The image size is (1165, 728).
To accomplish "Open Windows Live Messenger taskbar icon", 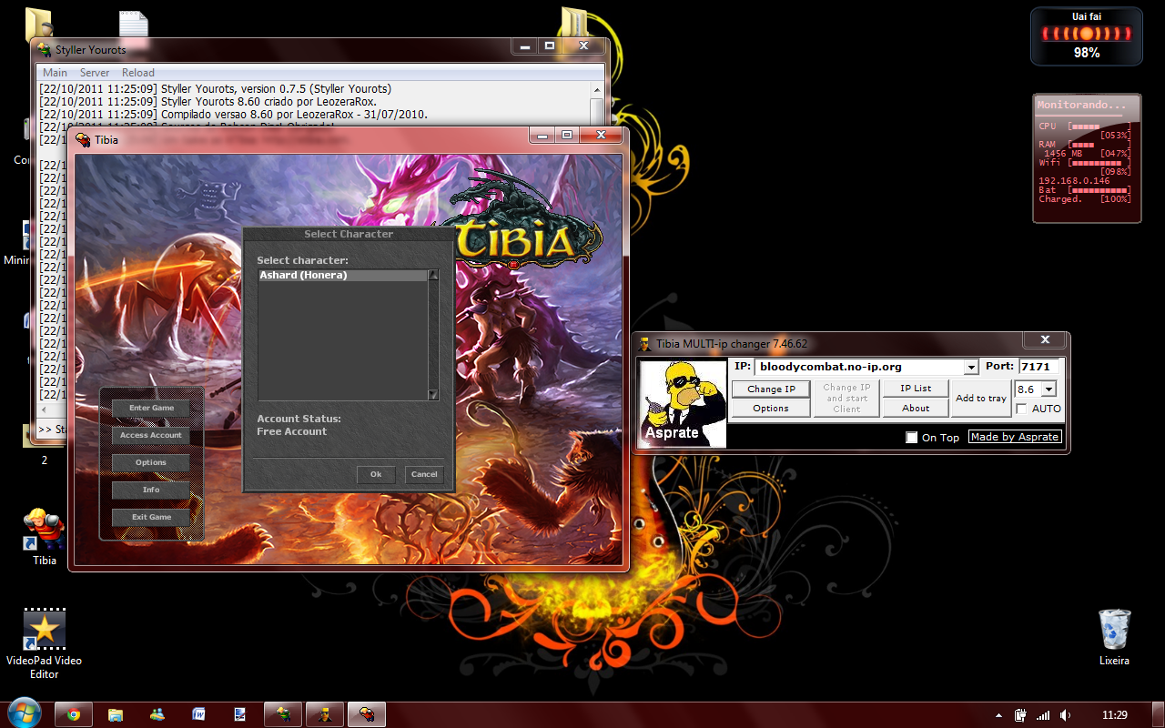I will [157, 714].
